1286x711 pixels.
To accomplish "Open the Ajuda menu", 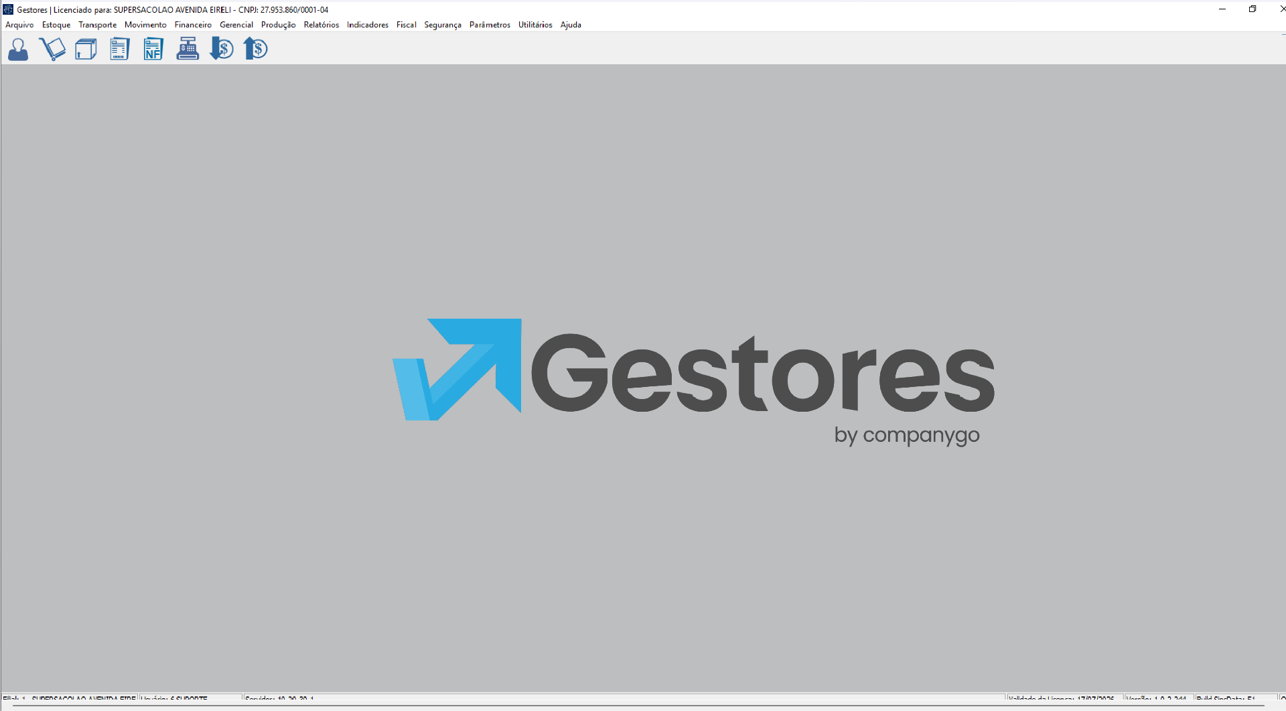I will pyautogui.click(x=571, y=25).
